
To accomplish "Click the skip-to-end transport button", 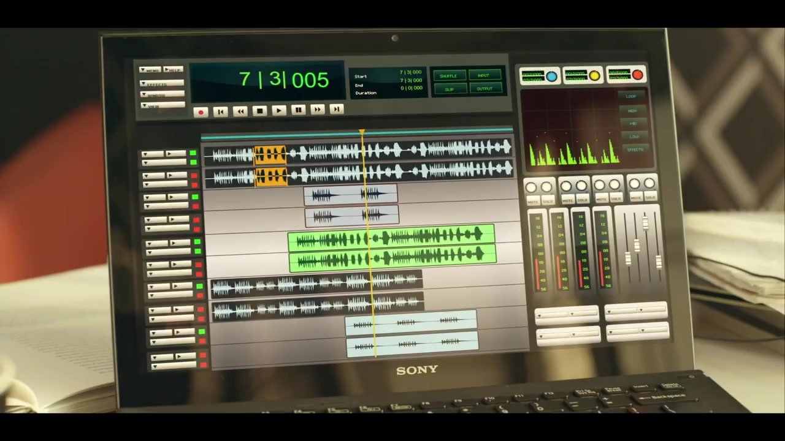I will pyautogui.click(x=336, y=109).
